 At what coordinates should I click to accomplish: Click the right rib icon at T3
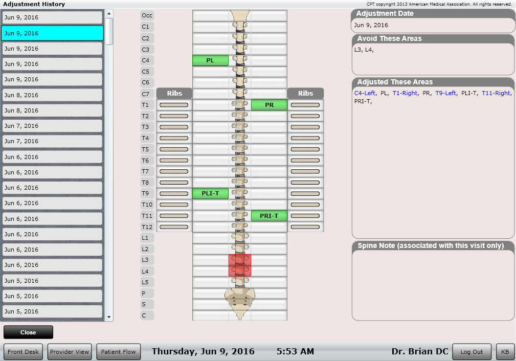pos(305,127)
